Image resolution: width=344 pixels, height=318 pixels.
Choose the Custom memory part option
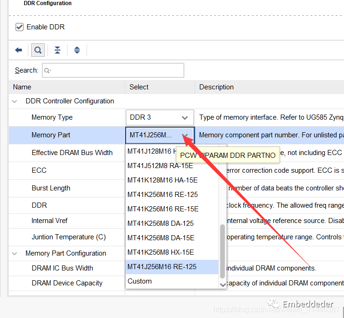(x=140, y=281)
